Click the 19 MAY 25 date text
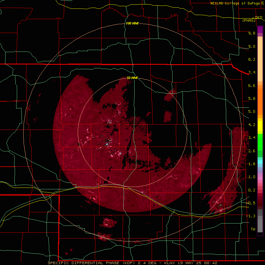265x265 pixels. pos(190,263)
